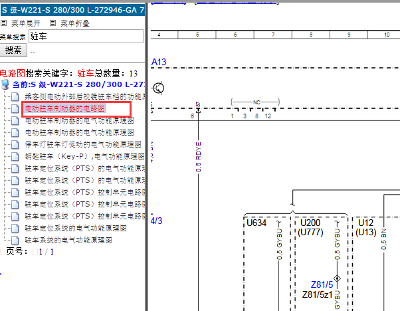
Task: Open 停车灯驻车灯促动的电气功能原理图
Action: [83, 144]
